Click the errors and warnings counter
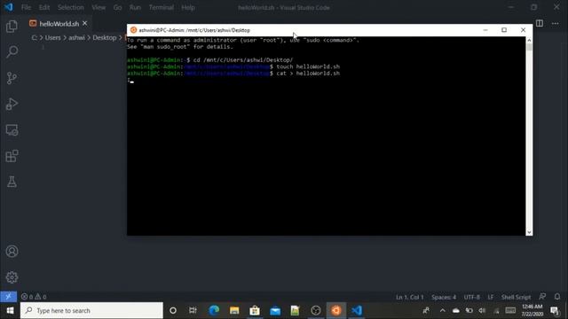This screenshot has height=319, width=568. coord(34,297)
